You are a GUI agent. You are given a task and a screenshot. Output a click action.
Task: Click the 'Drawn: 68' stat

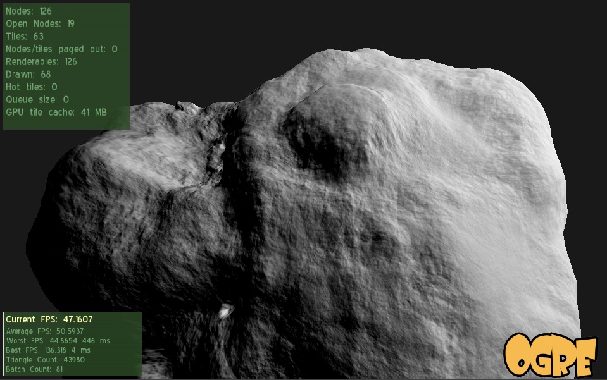coord(28,74)
